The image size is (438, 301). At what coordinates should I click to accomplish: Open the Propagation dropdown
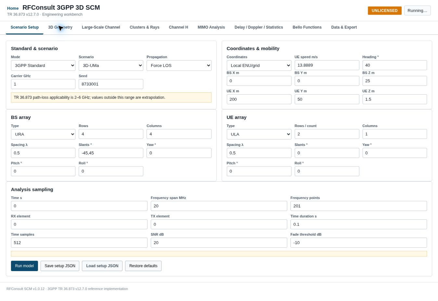[x=179, y=65]
